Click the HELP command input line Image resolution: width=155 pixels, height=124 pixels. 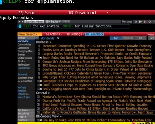pyautogui.click(x=74, y=26)
